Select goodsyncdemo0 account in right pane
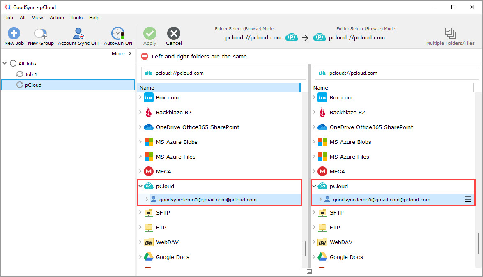This screenshot has width=483, height=277. click(x=381, y=200)
